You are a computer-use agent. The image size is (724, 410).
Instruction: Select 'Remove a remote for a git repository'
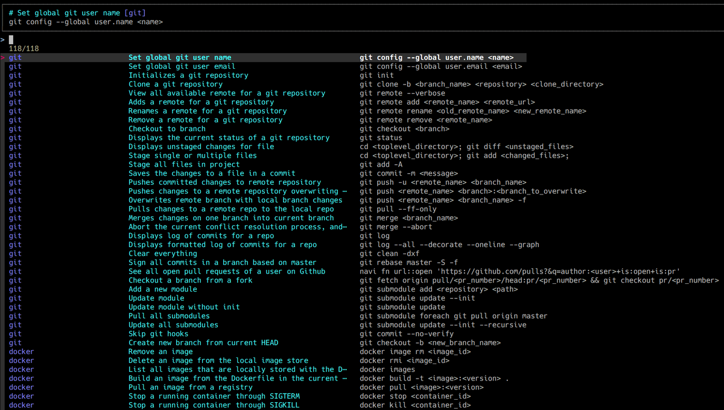205,120
